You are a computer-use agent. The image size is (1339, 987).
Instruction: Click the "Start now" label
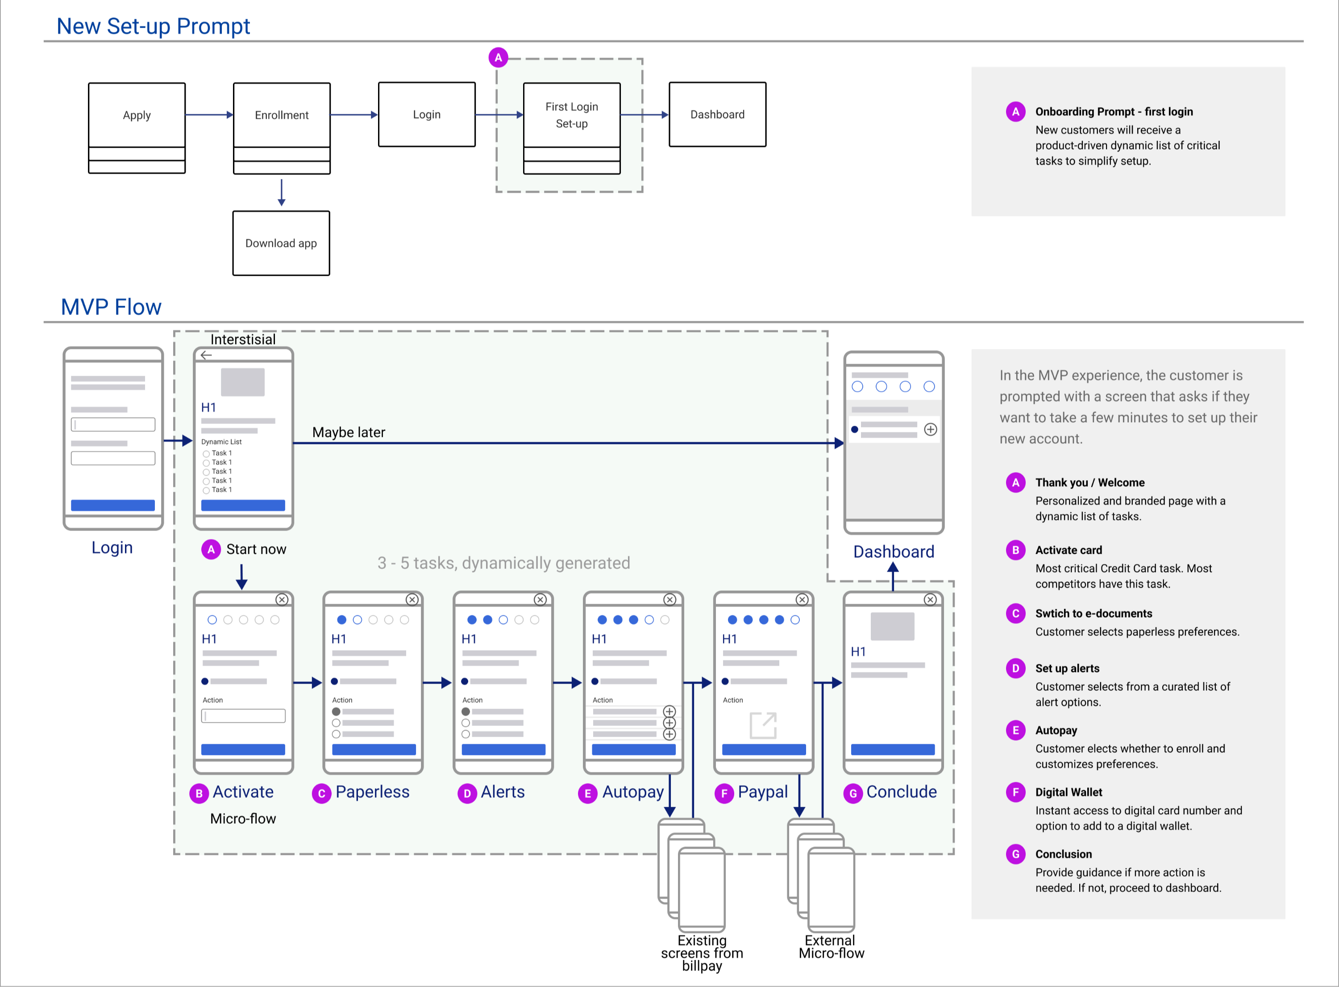click(256, 550)
